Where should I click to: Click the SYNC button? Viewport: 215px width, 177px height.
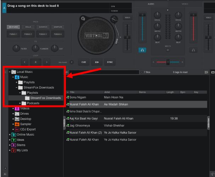tap(110, 62)
